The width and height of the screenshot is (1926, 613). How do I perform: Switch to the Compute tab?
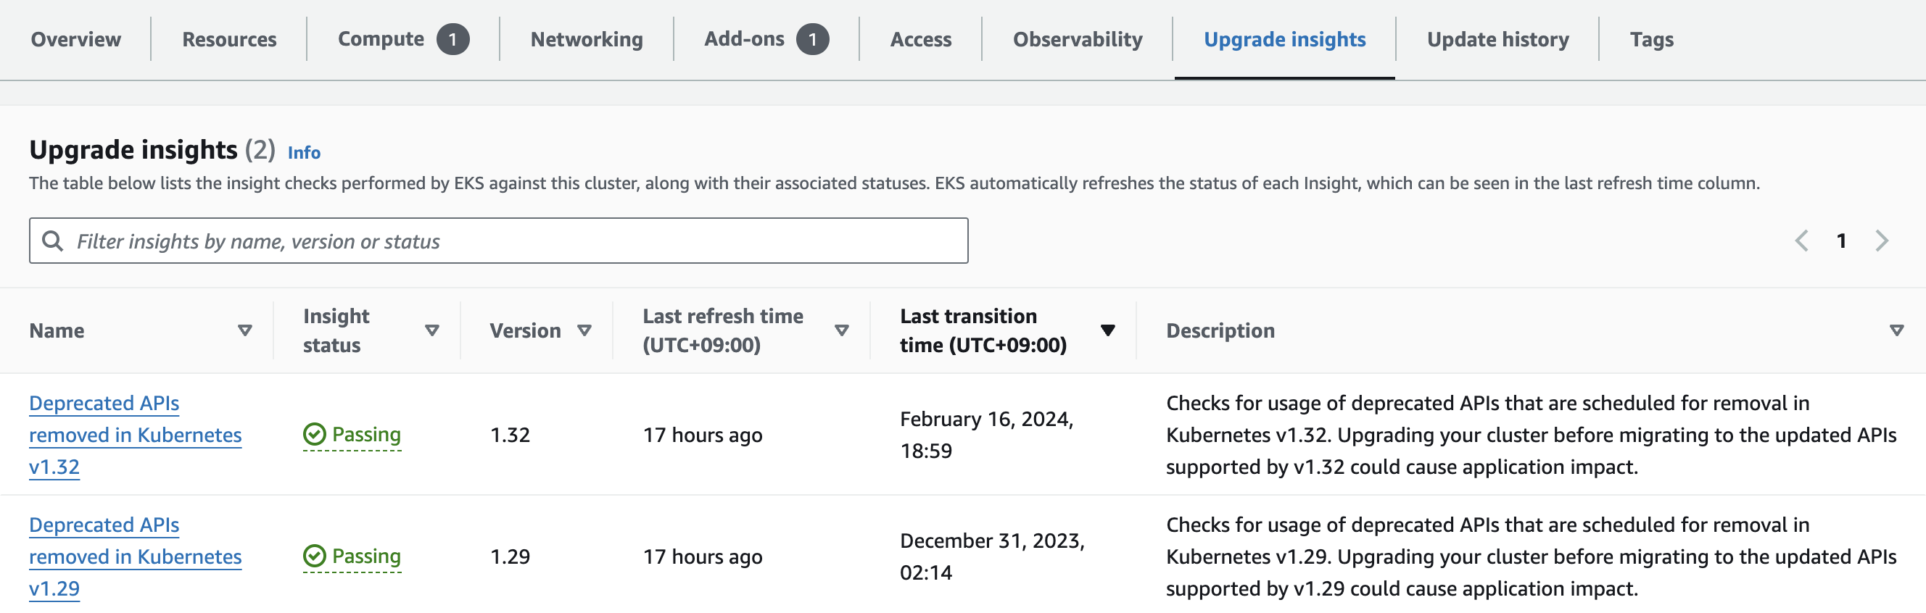point(403,39)
